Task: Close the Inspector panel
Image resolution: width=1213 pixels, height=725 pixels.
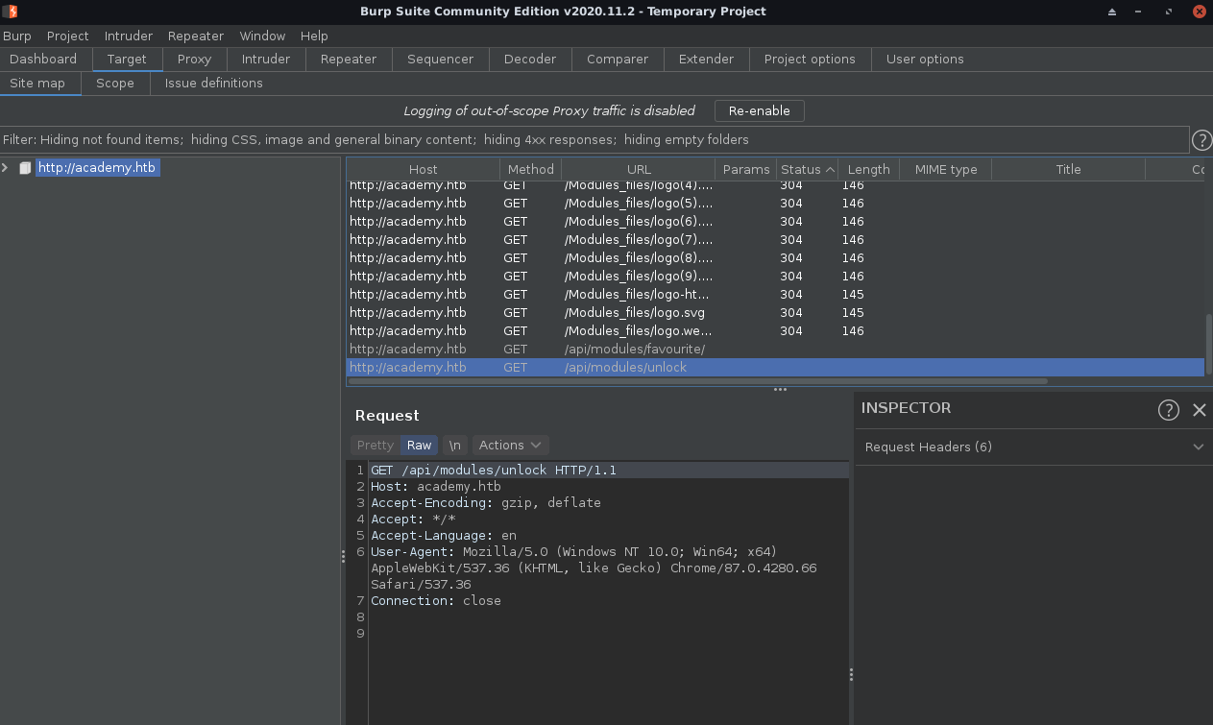Action: pyautogui.click(x=1199, y=410)
